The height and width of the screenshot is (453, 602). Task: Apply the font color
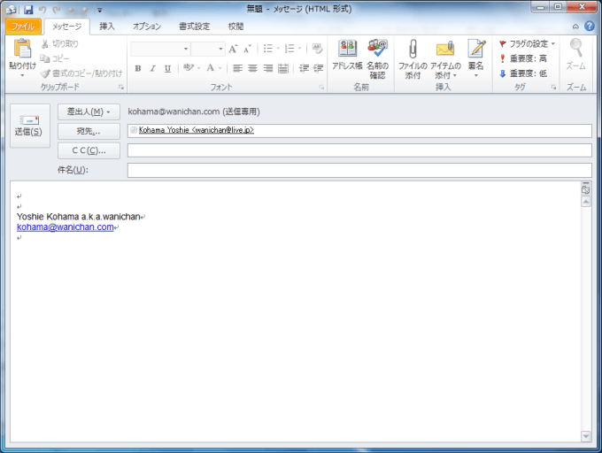210,68
